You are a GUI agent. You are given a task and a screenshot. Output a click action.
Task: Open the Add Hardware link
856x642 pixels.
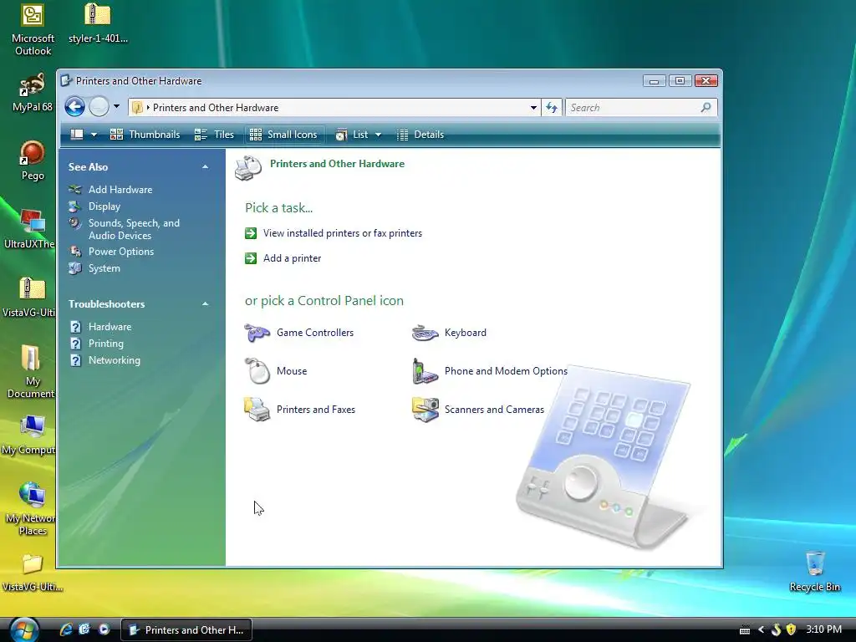click(120, 190)
